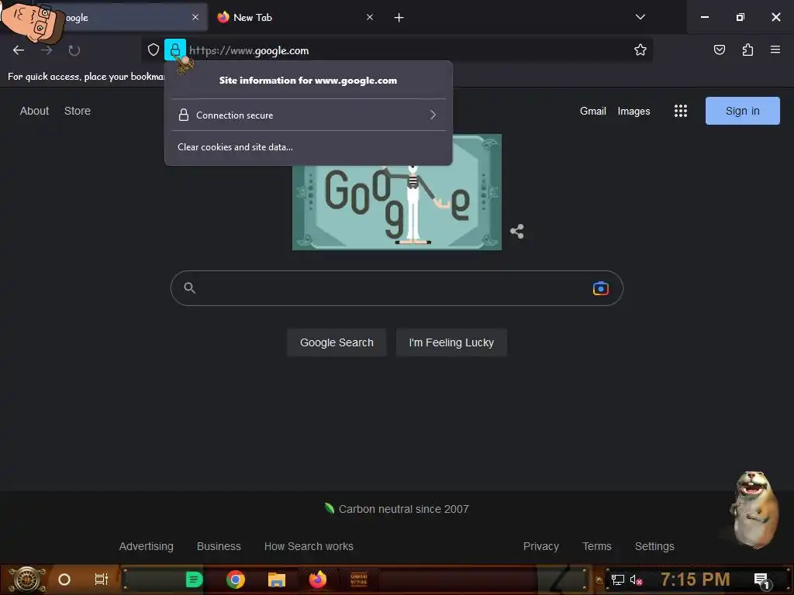The image size is (794, 595).
Task: Open the Business footer link
Action: [x=219, y=546]
